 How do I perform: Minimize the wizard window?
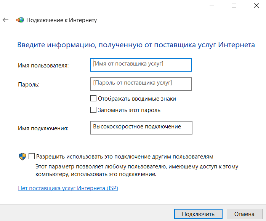click(212, 5)
